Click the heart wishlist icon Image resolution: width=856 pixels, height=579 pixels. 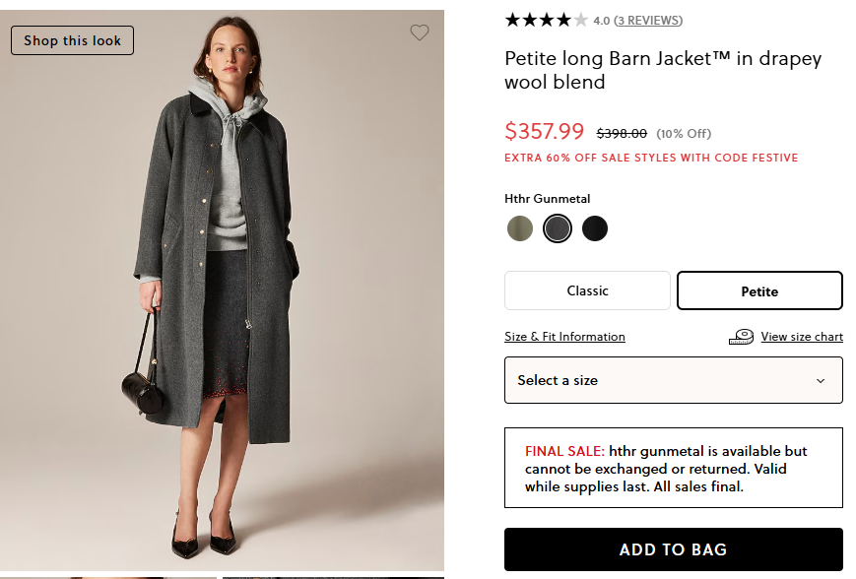tap(420, 32)
